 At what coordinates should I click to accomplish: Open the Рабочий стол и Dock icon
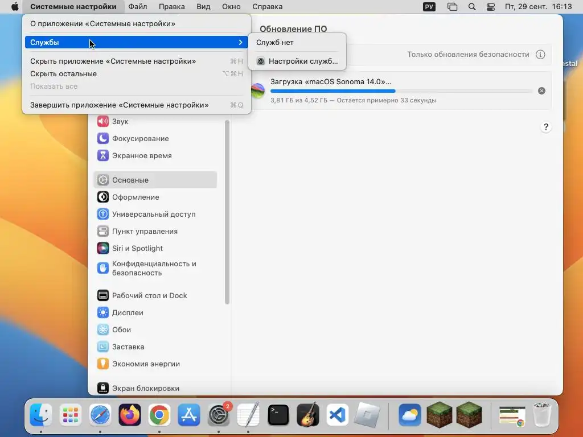tap(103, 296)
